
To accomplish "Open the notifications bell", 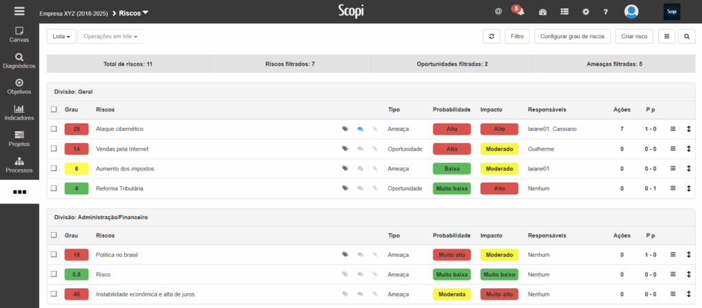I will (520, 12).
